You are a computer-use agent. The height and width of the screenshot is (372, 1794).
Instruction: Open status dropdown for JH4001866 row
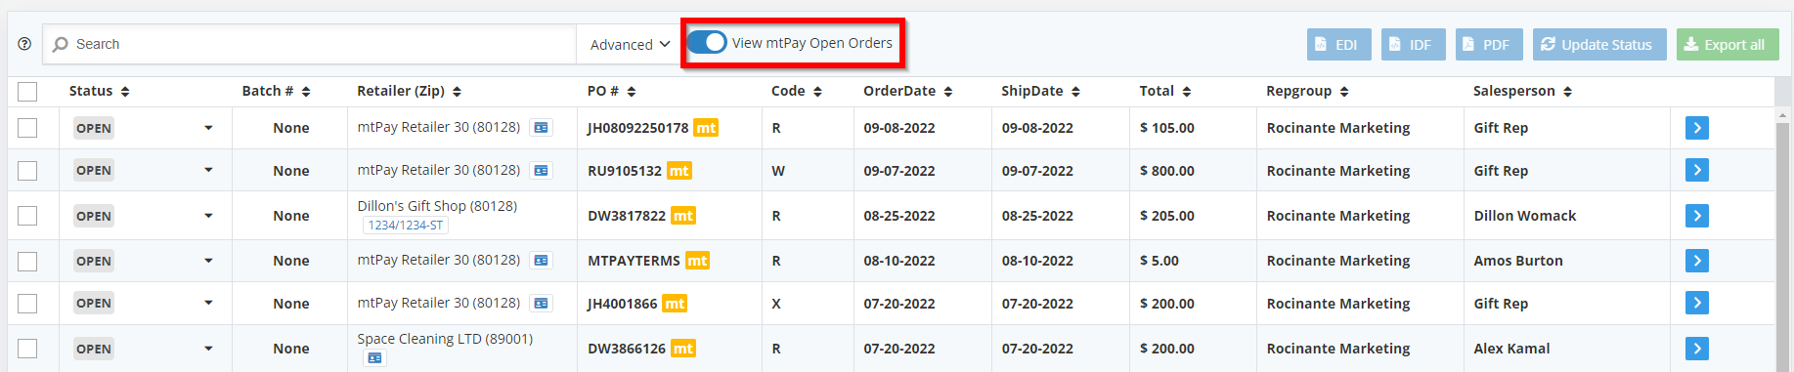click(208, 304)
